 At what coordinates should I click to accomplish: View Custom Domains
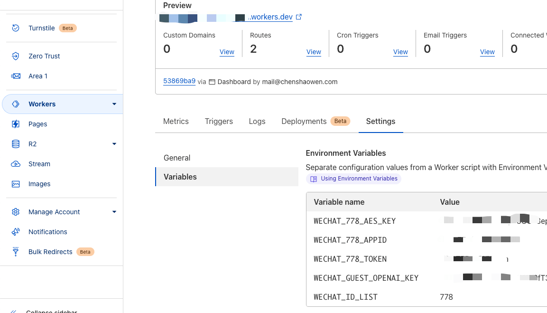point(227,52)
